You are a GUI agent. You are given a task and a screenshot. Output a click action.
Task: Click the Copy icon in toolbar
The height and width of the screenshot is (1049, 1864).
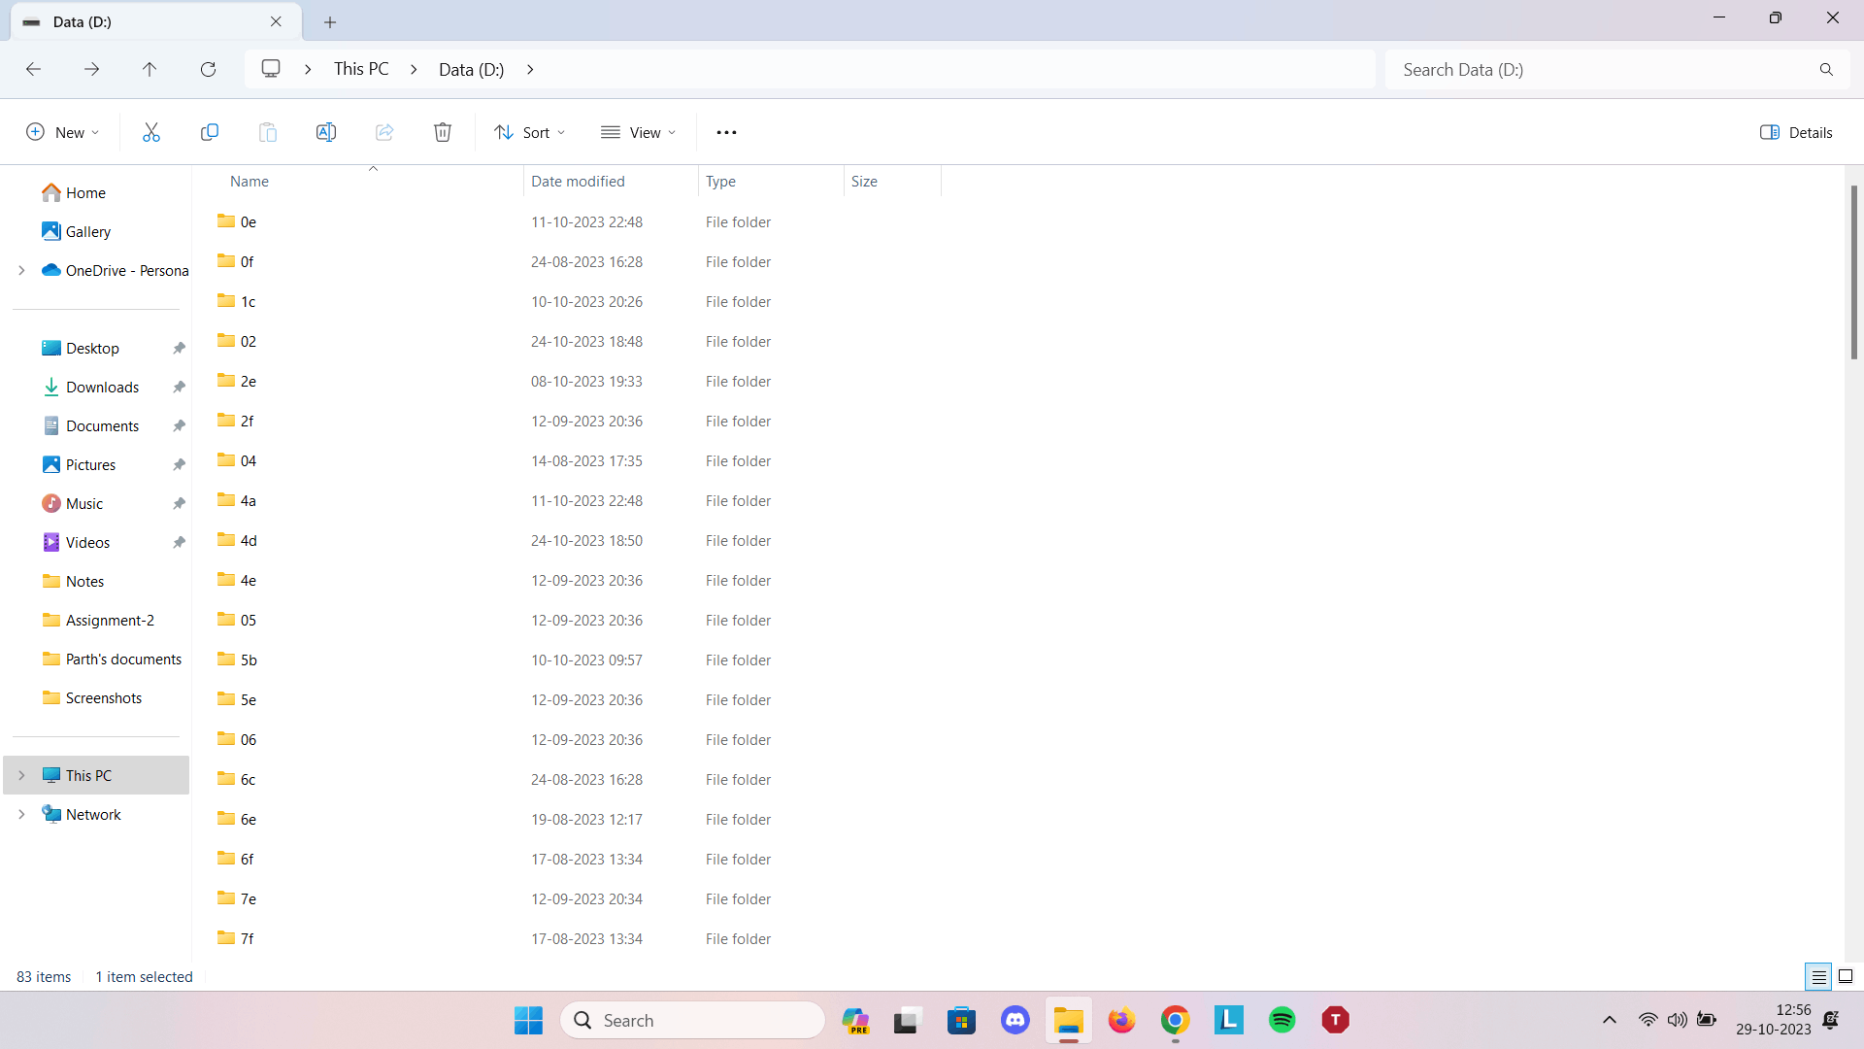(209, 132)
